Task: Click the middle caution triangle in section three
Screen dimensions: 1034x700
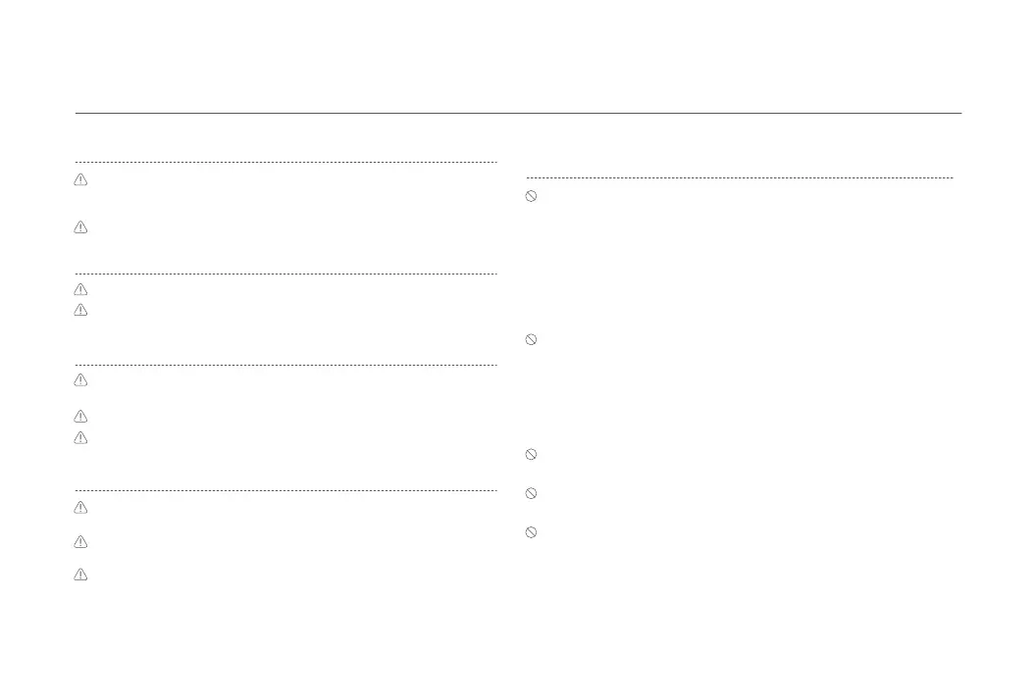Action: coord(81,418)
